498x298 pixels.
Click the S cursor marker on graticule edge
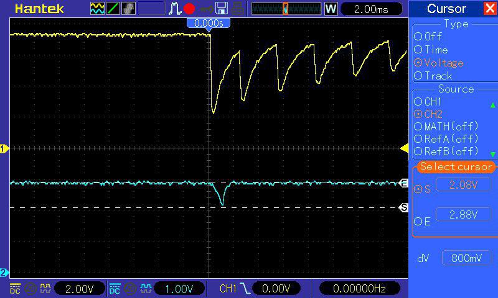pyautogui.click(x=403, y=208)
